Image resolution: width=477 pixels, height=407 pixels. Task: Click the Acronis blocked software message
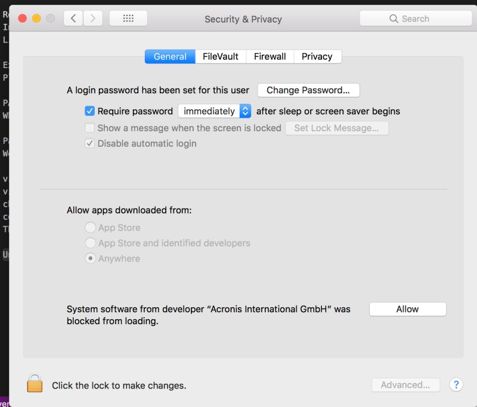point(208,315)
